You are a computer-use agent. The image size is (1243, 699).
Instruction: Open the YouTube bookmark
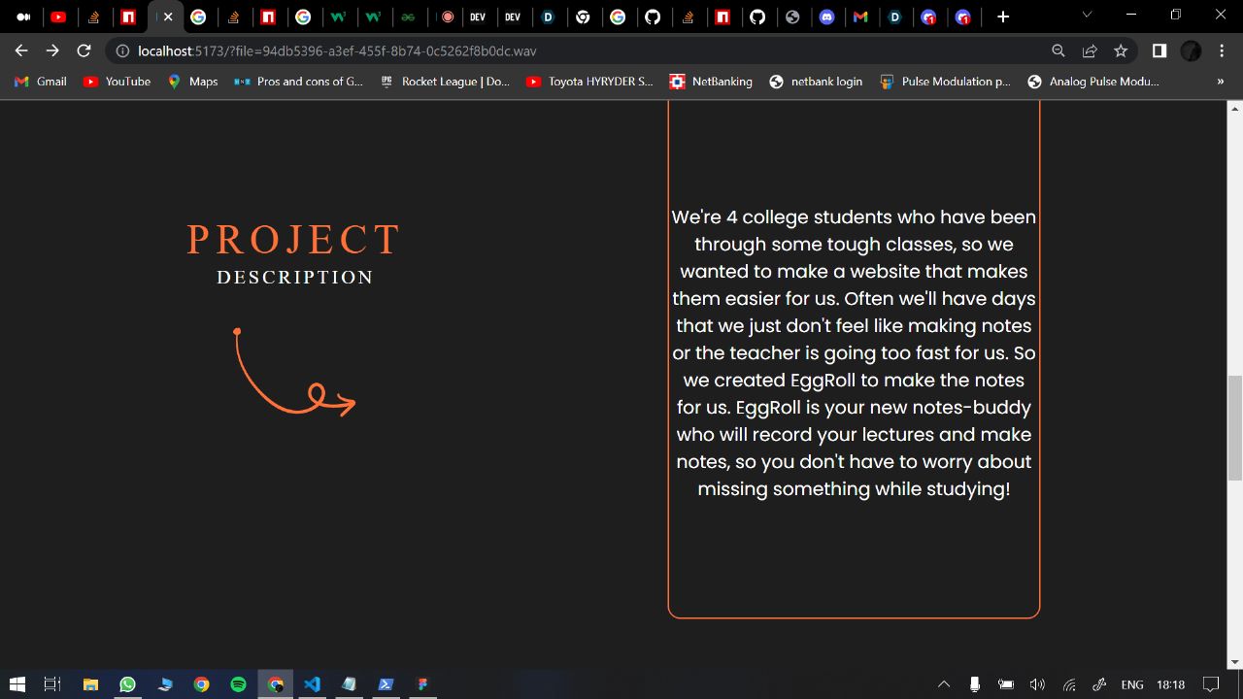[117, 82]
